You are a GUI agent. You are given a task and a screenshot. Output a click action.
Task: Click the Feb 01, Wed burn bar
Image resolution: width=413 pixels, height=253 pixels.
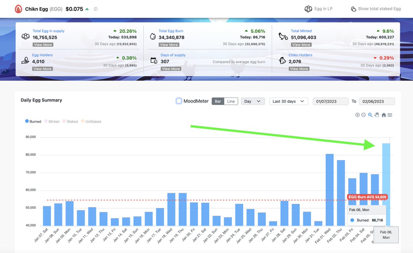[x=330, y=190]
